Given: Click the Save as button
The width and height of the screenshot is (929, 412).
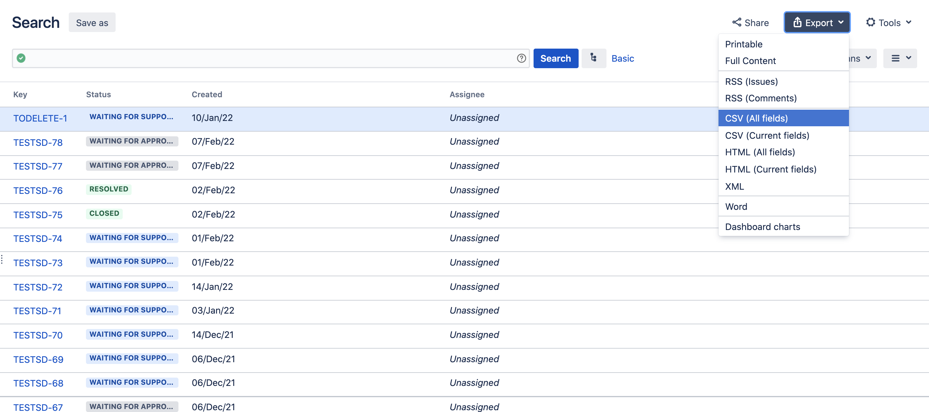Looking at the screenshot, I should click(x=92, y=23).
